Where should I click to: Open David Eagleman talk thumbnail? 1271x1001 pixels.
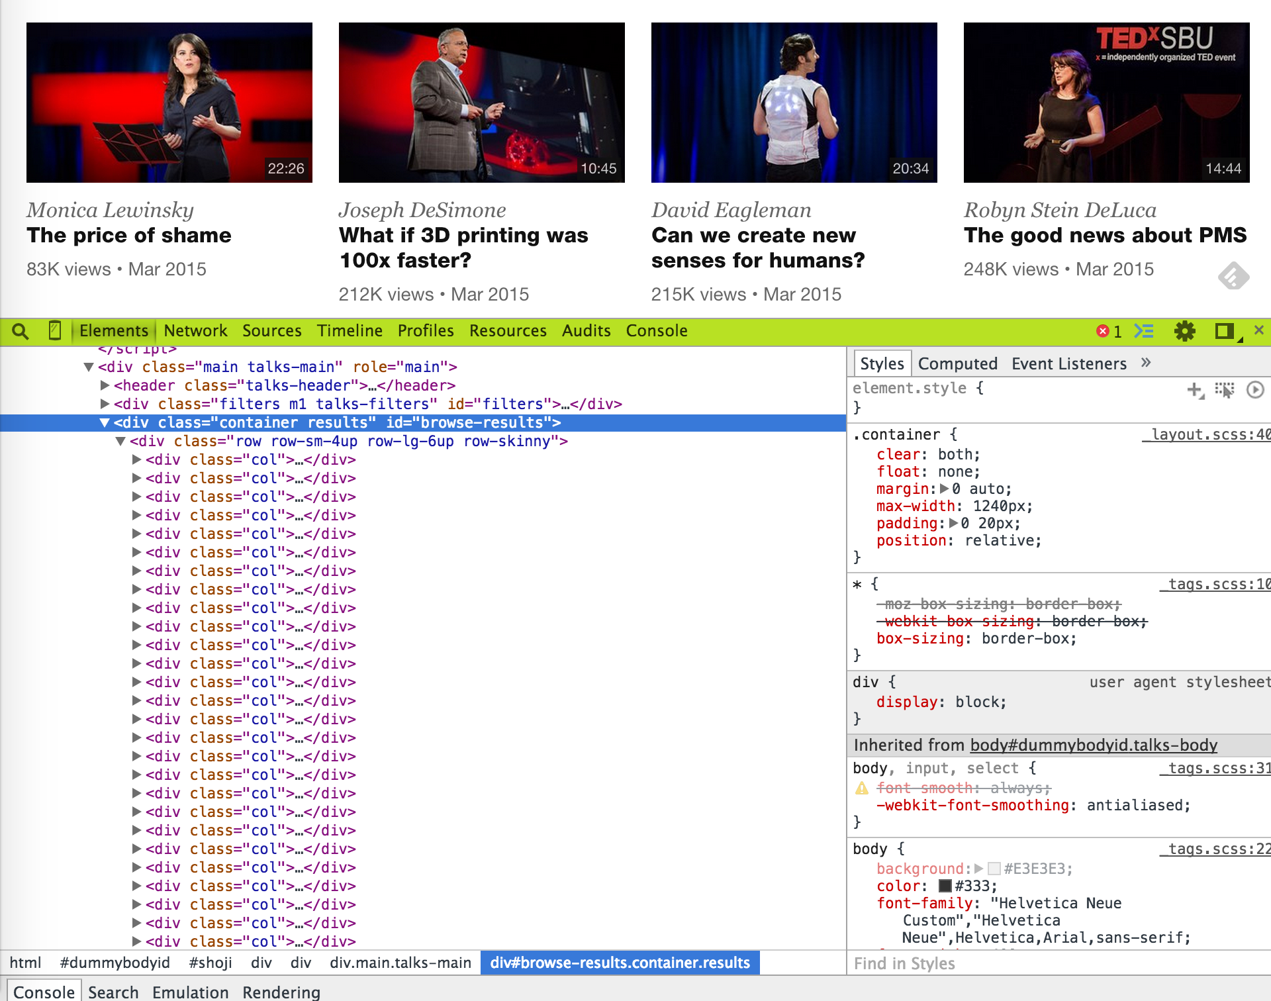pos(794,103)
